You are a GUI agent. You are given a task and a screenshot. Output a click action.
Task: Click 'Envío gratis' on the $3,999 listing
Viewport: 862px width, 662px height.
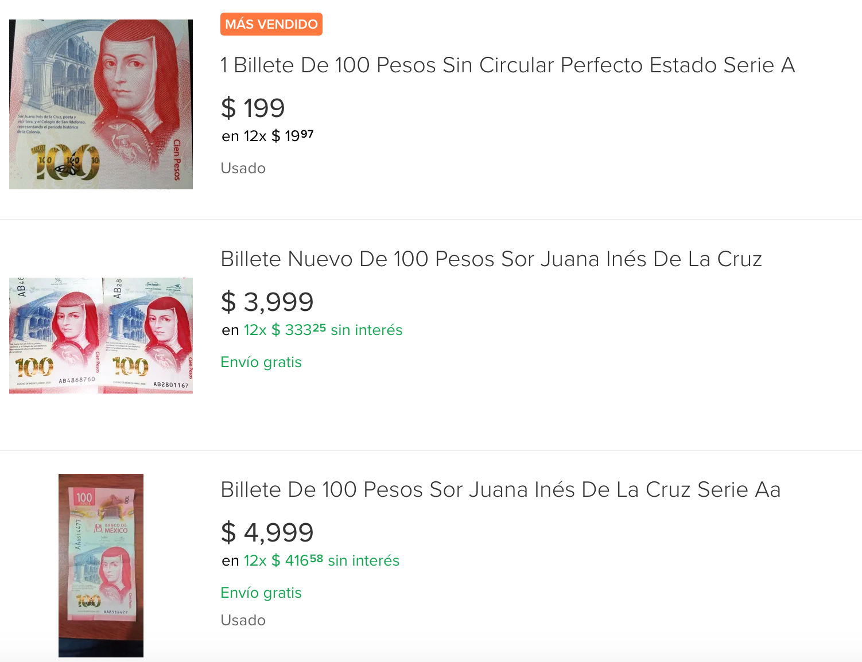pyautogui.click(x=261, y=362)
